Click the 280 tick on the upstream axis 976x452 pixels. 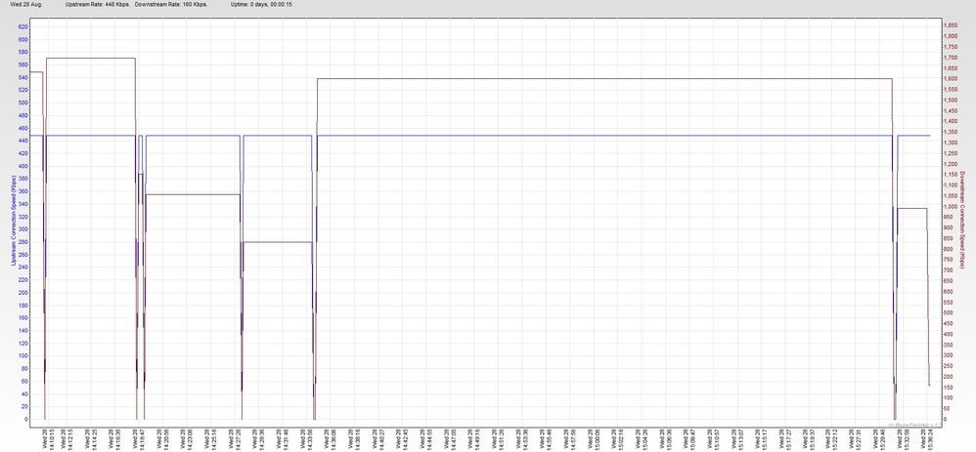23,242
